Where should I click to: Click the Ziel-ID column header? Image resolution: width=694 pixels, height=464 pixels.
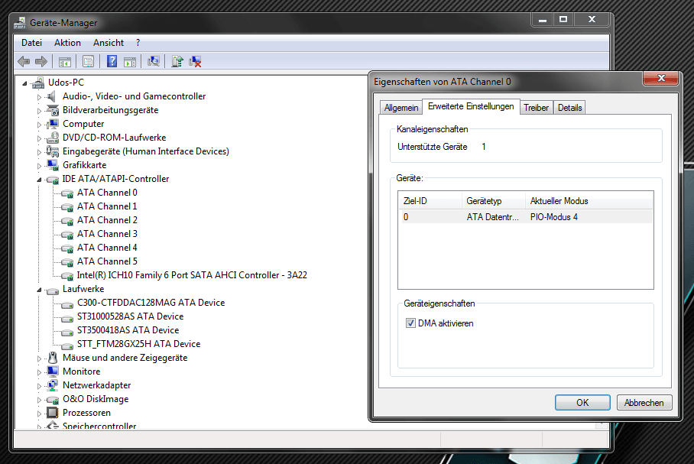430,201
